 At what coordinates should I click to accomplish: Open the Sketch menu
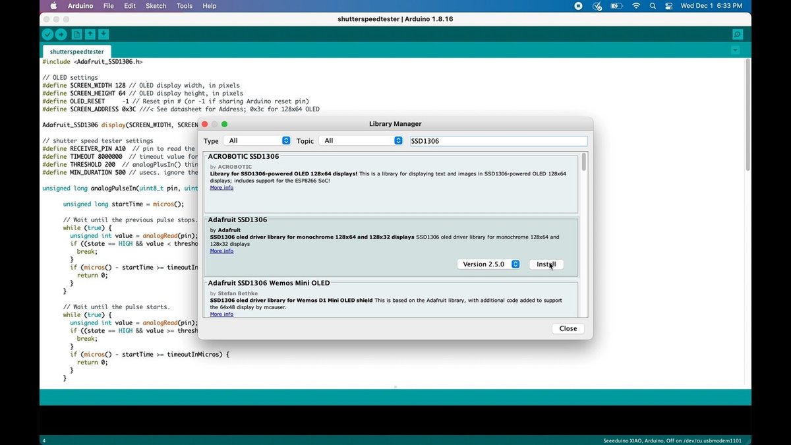(x=156, y=6)
